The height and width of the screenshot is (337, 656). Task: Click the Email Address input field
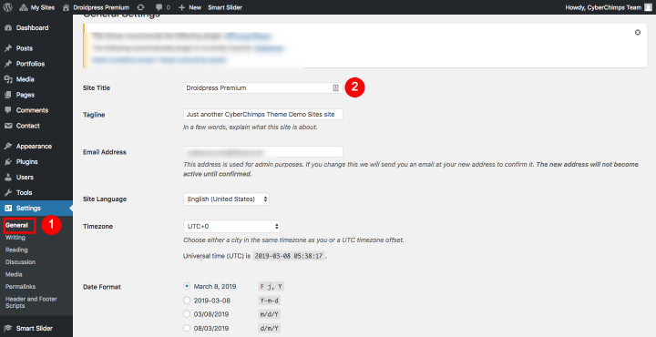pyautogui.click(x=263, y=152)
